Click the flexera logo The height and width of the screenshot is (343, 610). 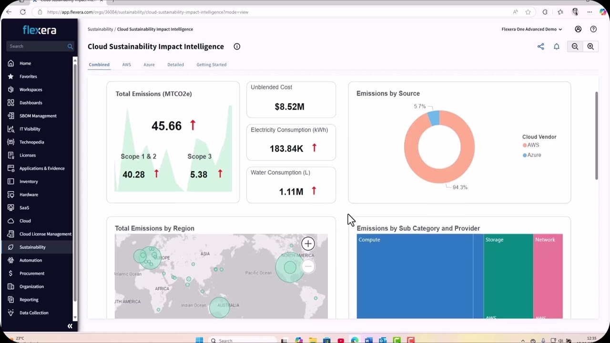pyautogui.click(x=40, y=30)
